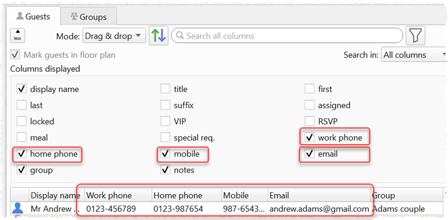
Task: Enable the title column checkbox
Action: (x=165, y=89)
